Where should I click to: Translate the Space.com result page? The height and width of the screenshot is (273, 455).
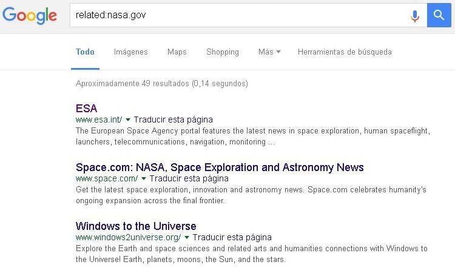click(189, 179)
